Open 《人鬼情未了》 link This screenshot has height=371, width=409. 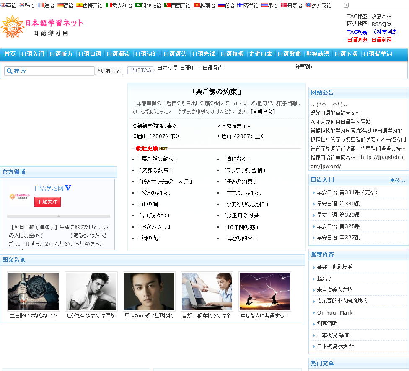pyautogui.click(x=234, y=126)
